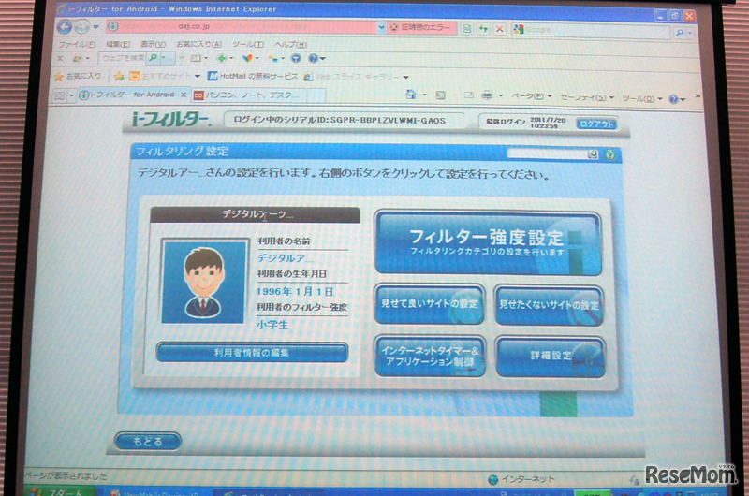Click the お気に入り star favorites button

pyautogui.click(x=78, y=76)
